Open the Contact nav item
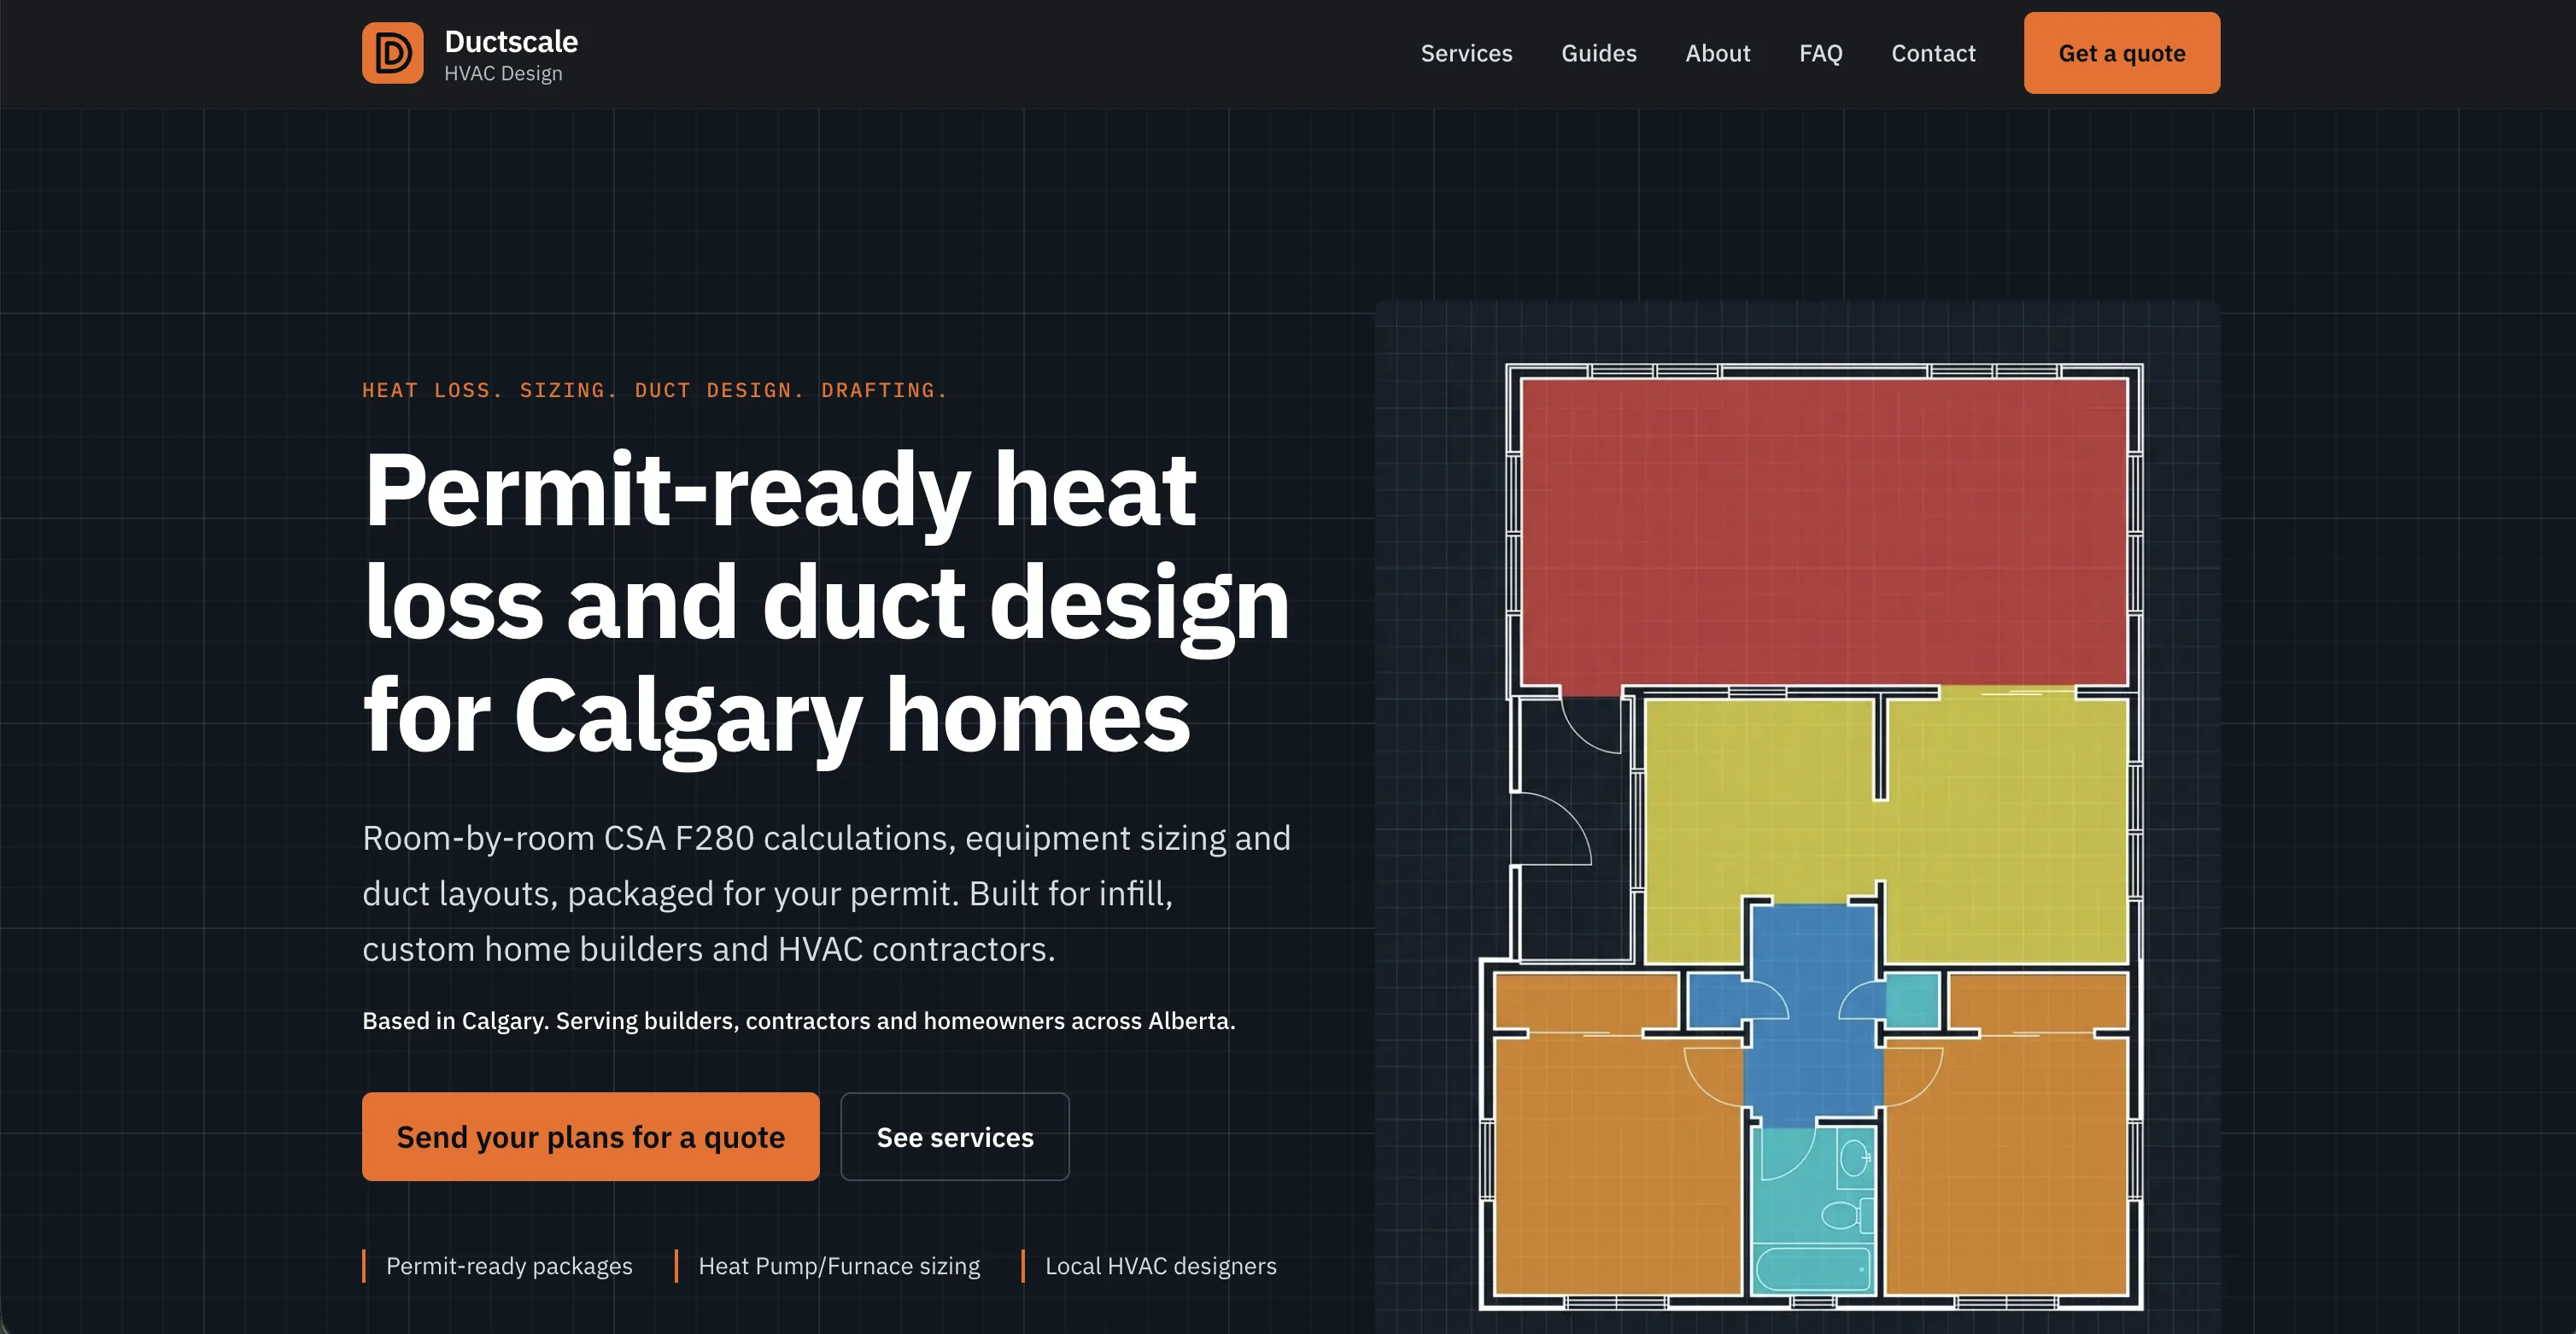Screen dimensions: 2576x1334 click(x=1933, y=53)
